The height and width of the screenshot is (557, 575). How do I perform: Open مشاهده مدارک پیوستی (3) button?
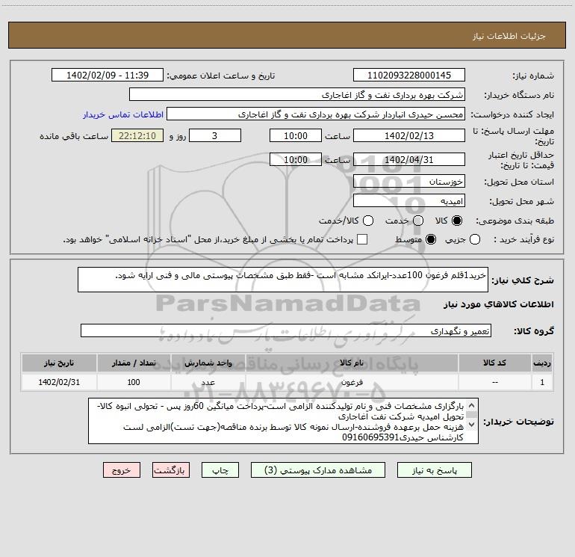click(x=318, y=470)
